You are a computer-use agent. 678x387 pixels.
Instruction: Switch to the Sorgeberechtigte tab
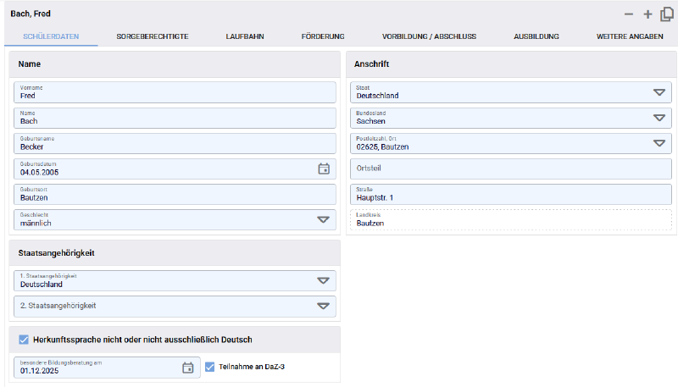(x=152, y=37)
